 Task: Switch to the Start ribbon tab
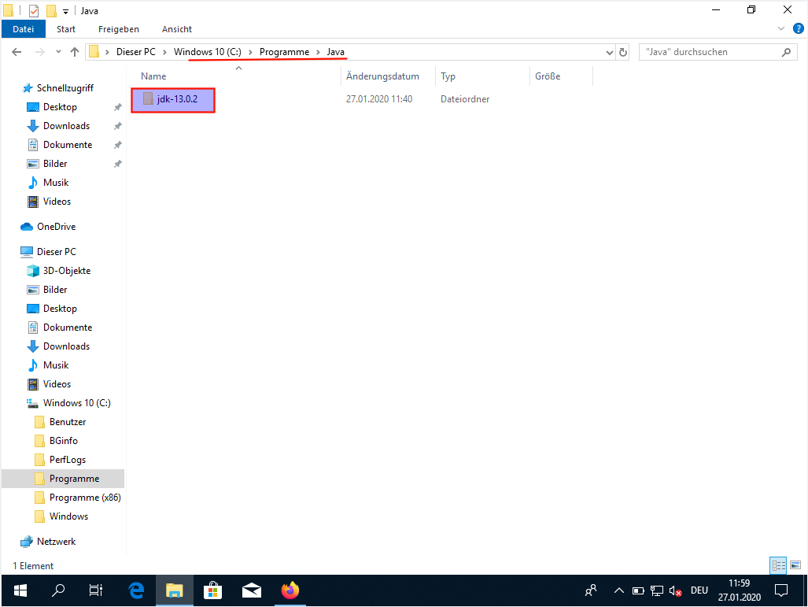pyautogui.click(x=66, y=29)
